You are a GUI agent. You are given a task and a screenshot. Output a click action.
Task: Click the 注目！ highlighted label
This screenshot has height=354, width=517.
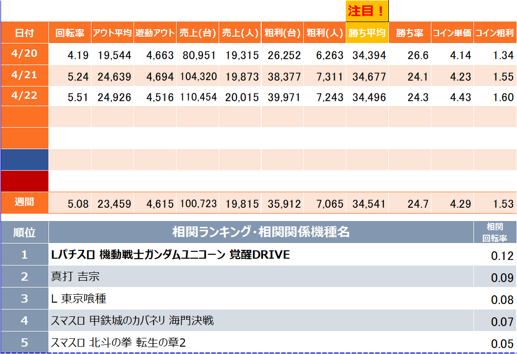coord(367,11)
